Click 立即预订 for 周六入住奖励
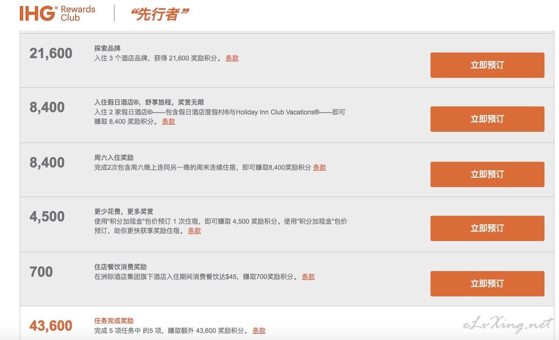The width and height of the screenshot is (559, 340). click(x=487, y=174)
